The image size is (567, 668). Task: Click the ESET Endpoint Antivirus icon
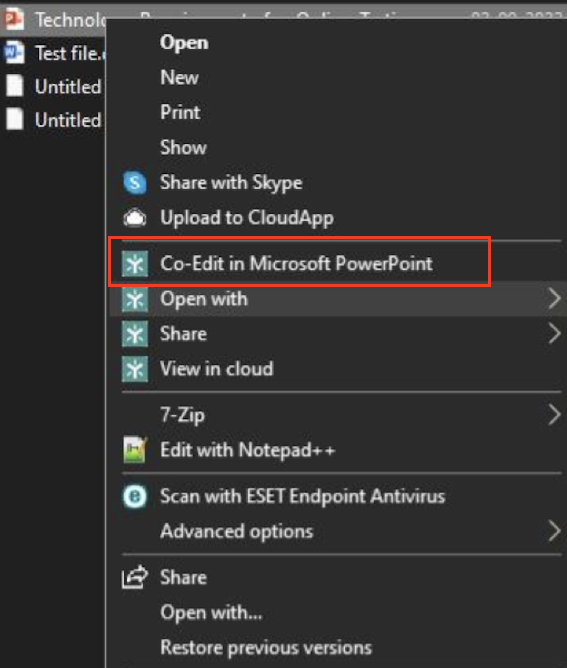pyautogui.click(x=134, y=497)
